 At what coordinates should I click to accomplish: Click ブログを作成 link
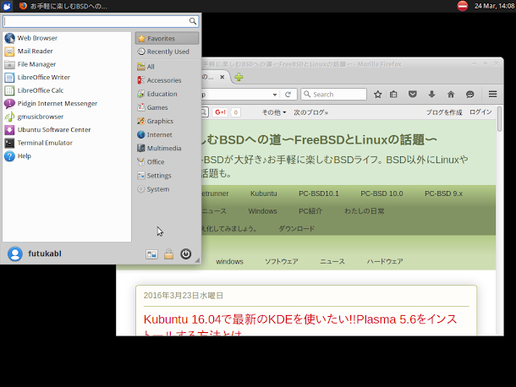[444, 112]
